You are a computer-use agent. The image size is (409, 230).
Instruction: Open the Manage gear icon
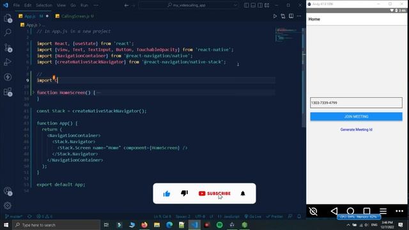(8, 206)
